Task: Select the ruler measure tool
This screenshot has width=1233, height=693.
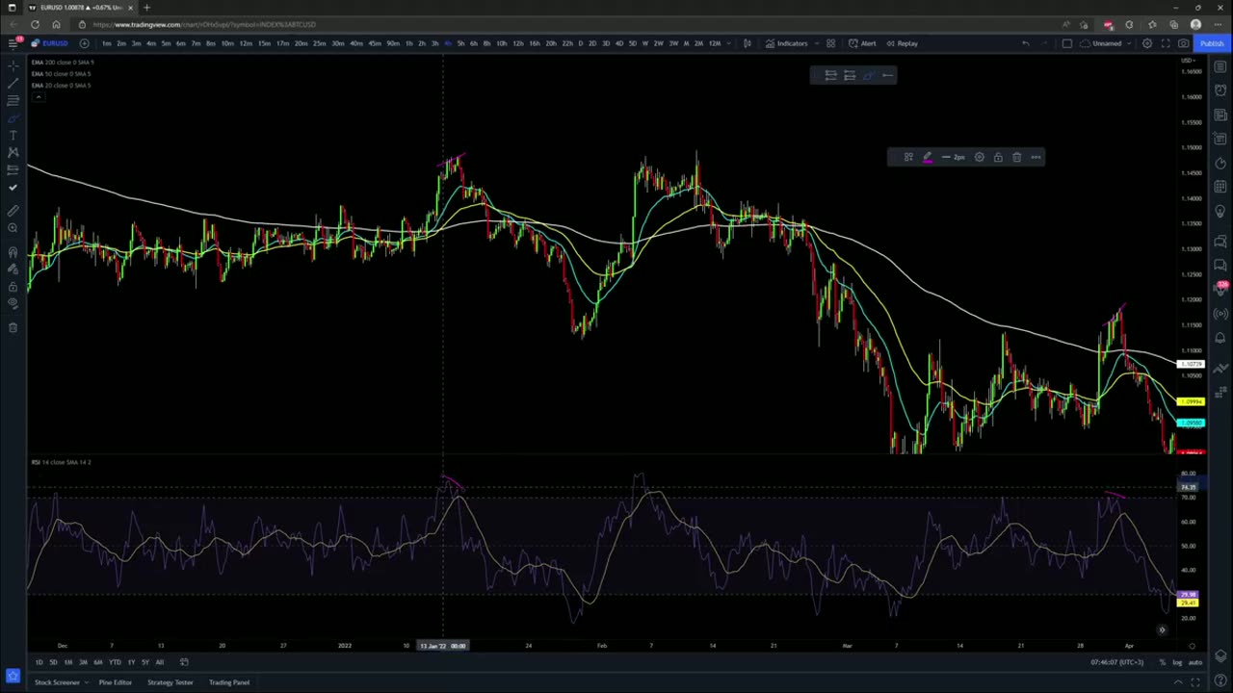Action: tap(13, 211)
